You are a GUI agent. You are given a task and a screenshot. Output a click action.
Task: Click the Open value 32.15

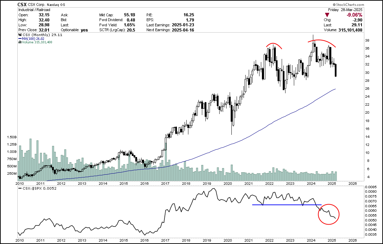44,15
